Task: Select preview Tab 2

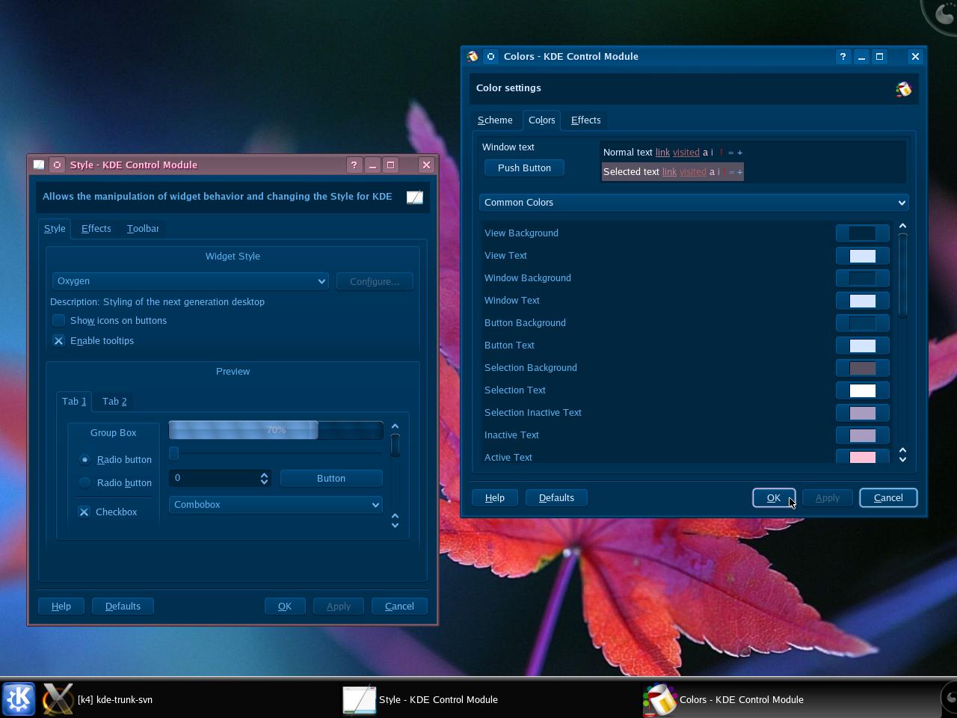Action: click(x=114, y=401)
